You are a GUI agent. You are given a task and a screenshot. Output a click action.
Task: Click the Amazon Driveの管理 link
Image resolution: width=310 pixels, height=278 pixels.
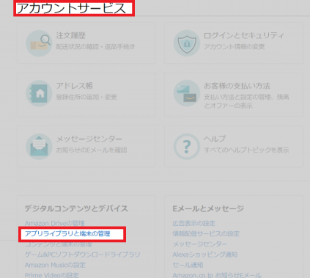(55, 223)
